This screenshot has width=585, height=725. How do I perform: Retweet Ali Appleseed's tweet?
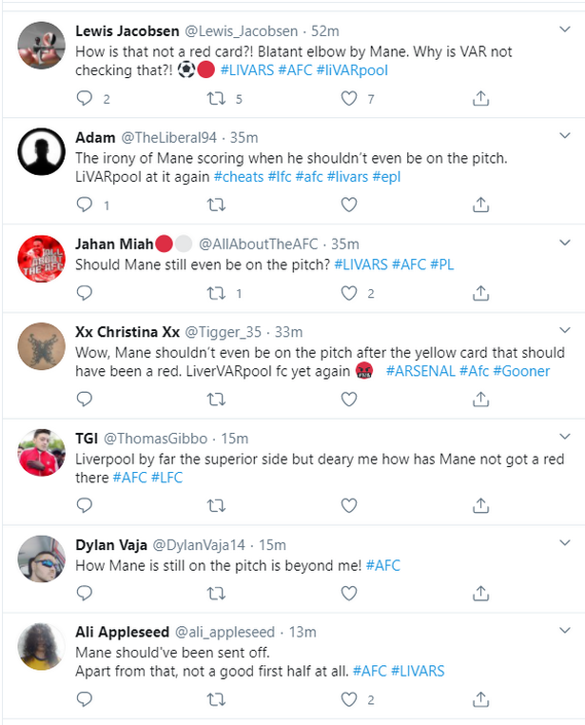click(x=217, y=699)
